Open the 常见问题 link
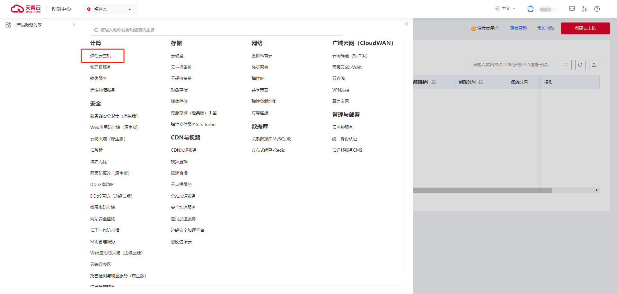The image size is (617, 294). 546,28
